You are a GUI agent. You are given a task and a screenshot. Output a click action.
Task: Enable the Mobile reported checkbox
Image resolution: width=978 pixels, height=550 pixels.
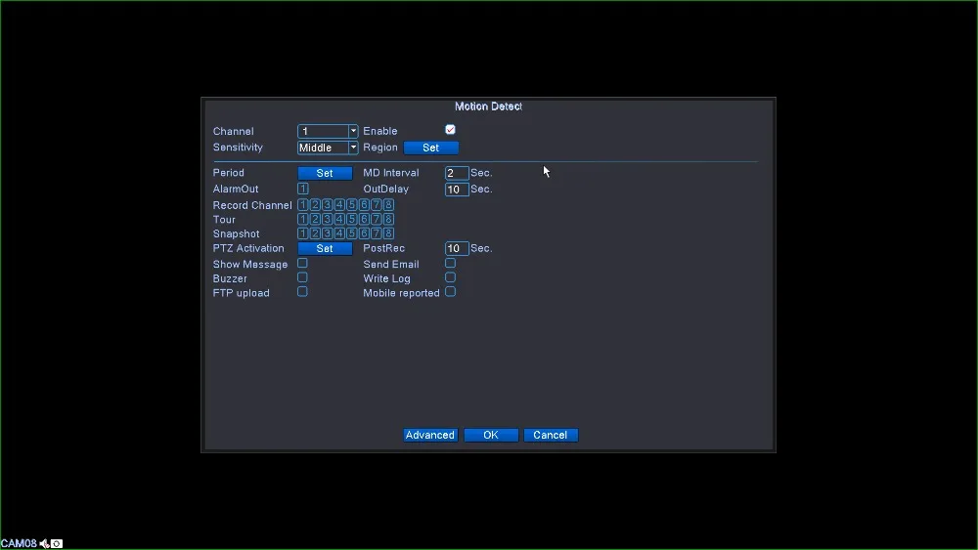(x=450, y=292)
